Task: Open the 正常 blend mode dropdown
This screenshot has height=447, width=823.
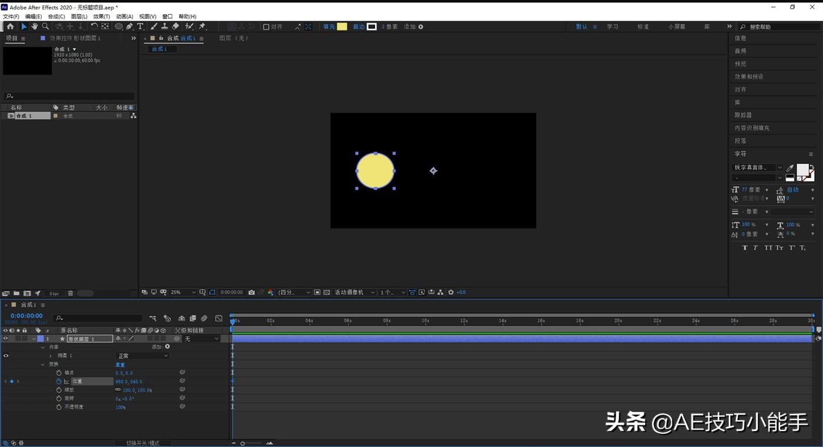Action: coord(143,355)
